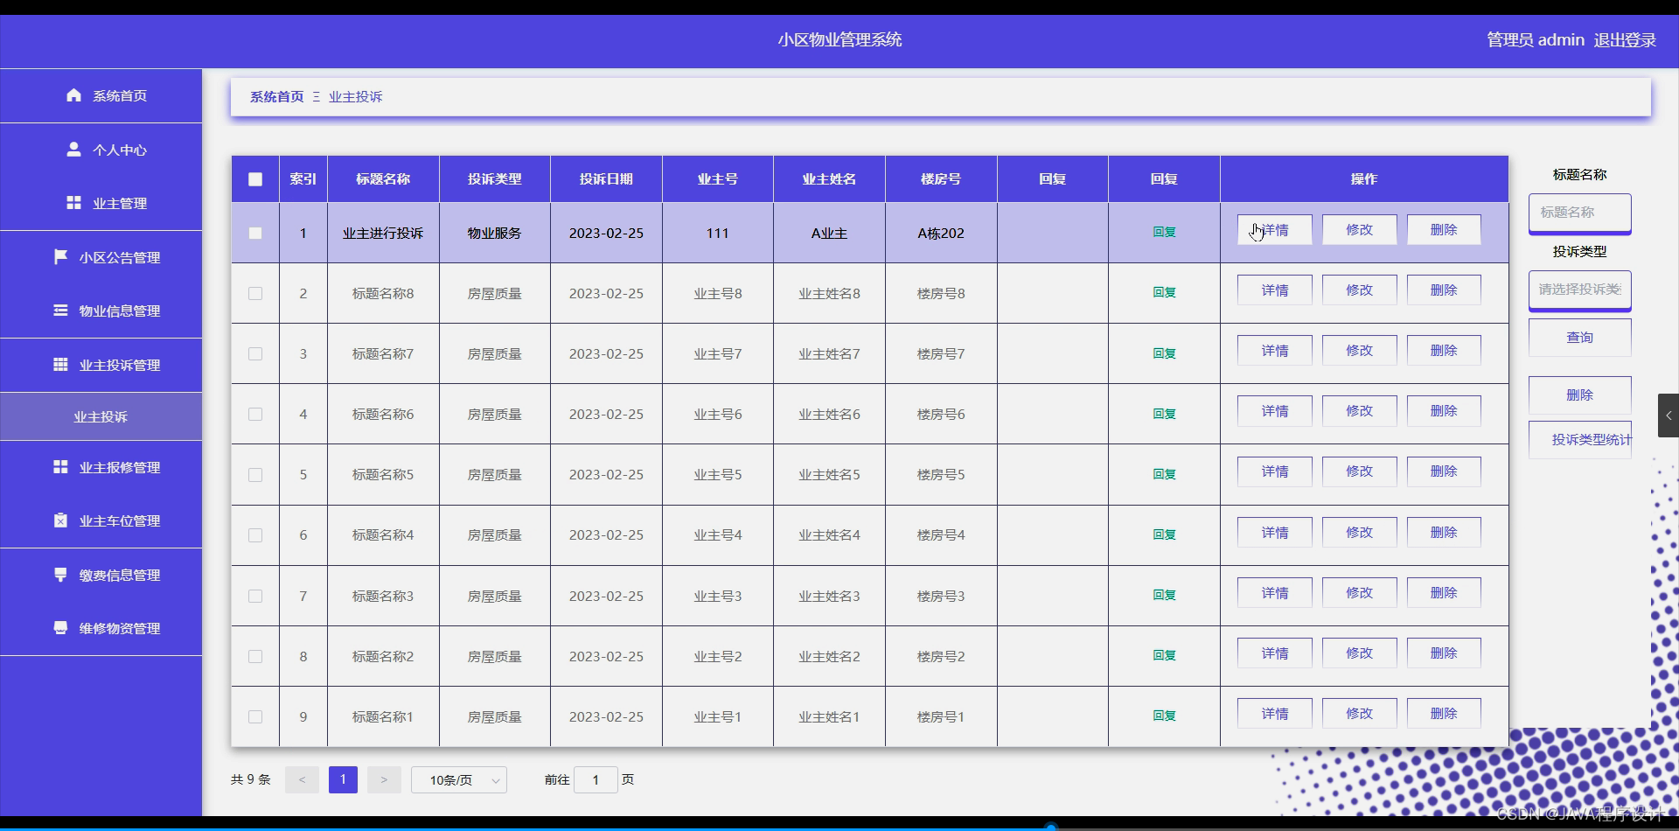Check the box for row 标题名称1
1679x831 pixels.
(255, 717)
